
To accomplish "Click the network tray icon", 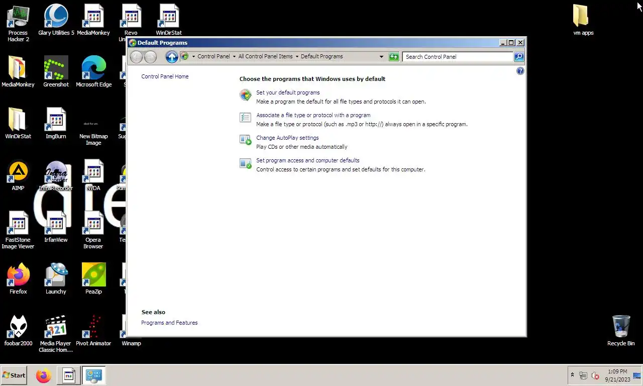I will click(583, 375).
